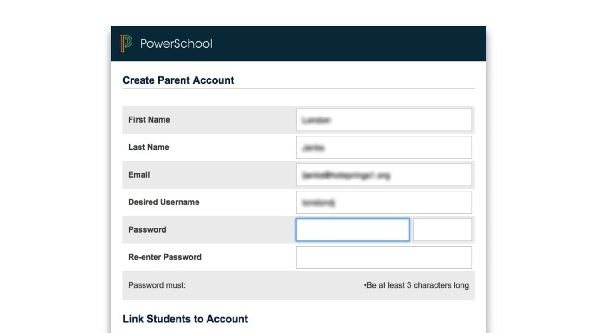Select the Email input field
Viewport: 593px width, 333px height.
tap(384, 175)
